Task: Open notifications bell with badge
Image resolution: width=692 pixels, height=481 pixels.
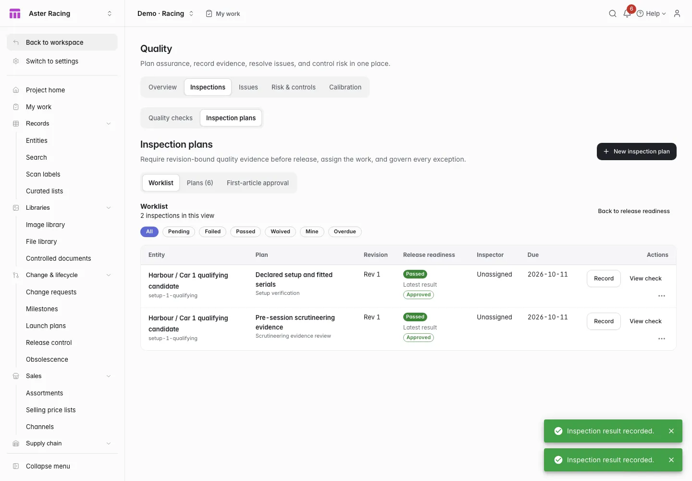Action: point(627,13)
